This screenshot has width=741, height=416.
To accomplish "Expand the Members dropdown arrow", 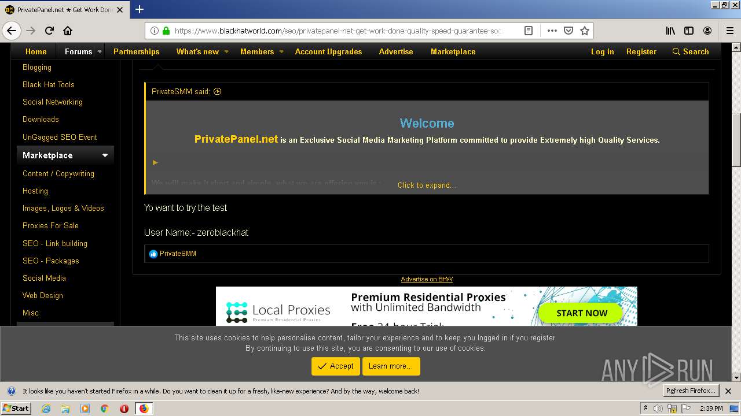I will [x=281, y=51].
